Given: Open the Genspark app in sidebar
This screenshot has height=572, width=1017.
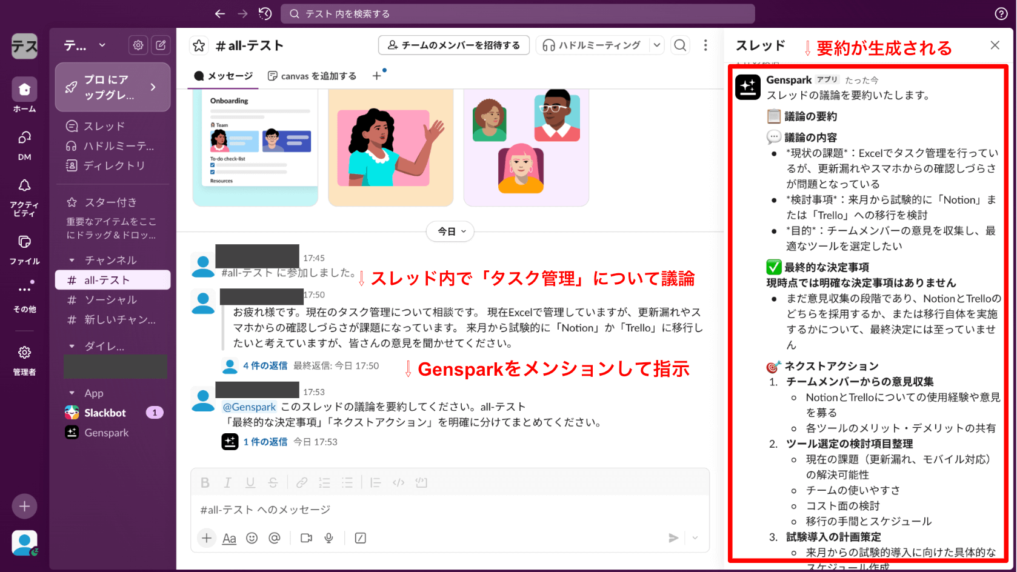Looking at the screenshot, I should tap(106, 433).
